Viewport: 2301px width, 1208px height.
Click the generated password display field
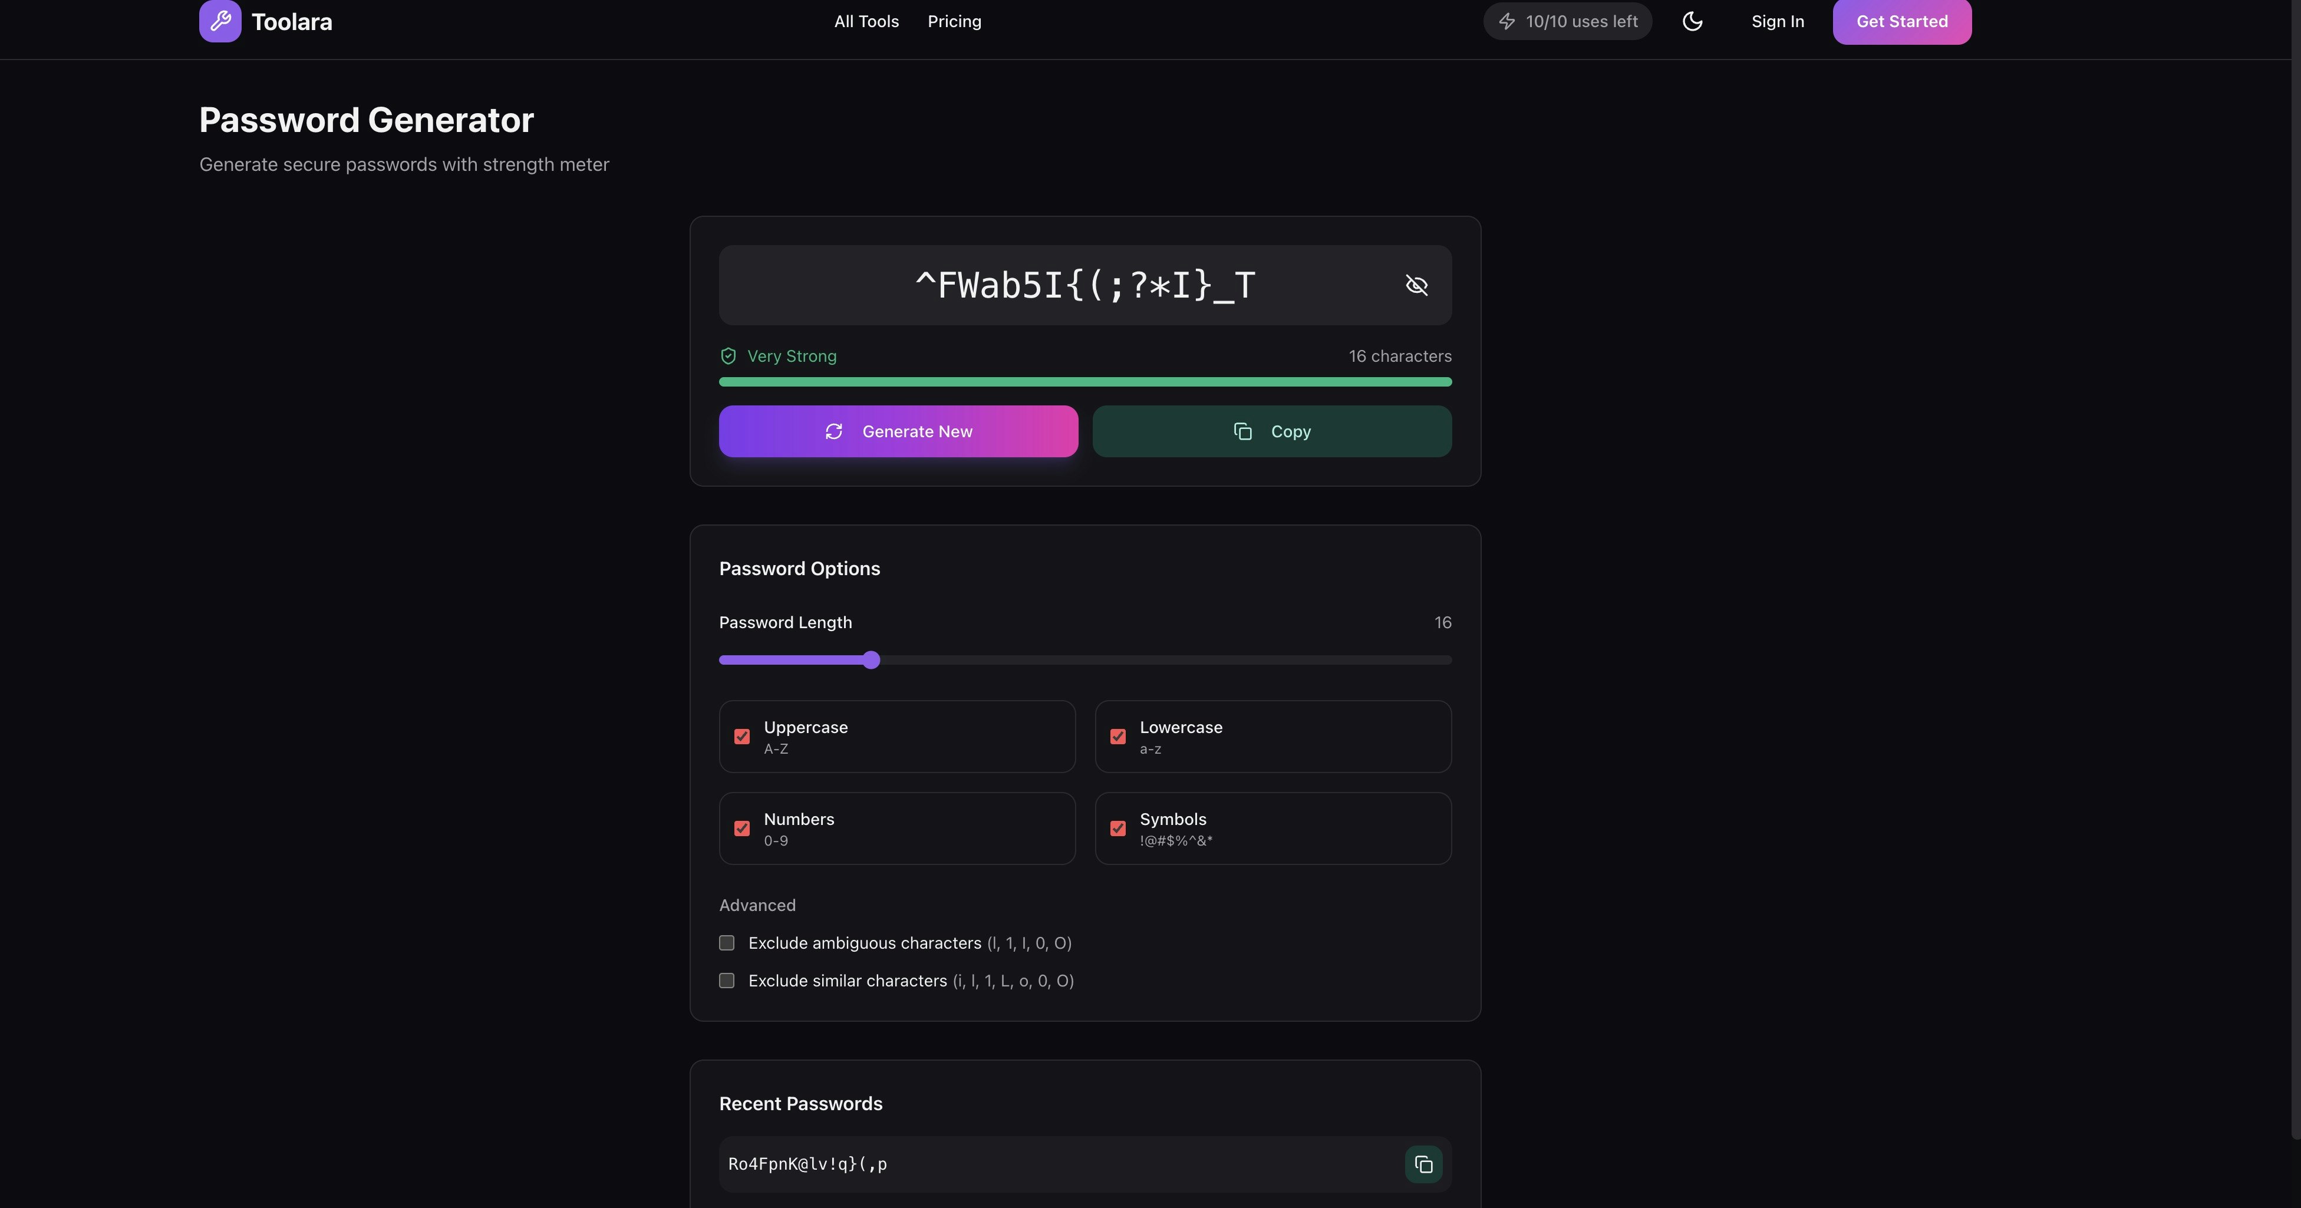(x=1084, y=286)
